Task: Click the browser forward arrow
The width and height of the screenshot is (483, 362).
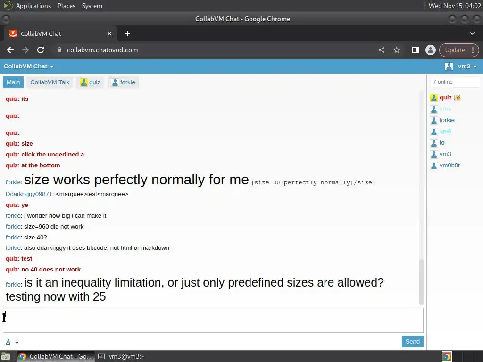Action: tap(25, 50)
